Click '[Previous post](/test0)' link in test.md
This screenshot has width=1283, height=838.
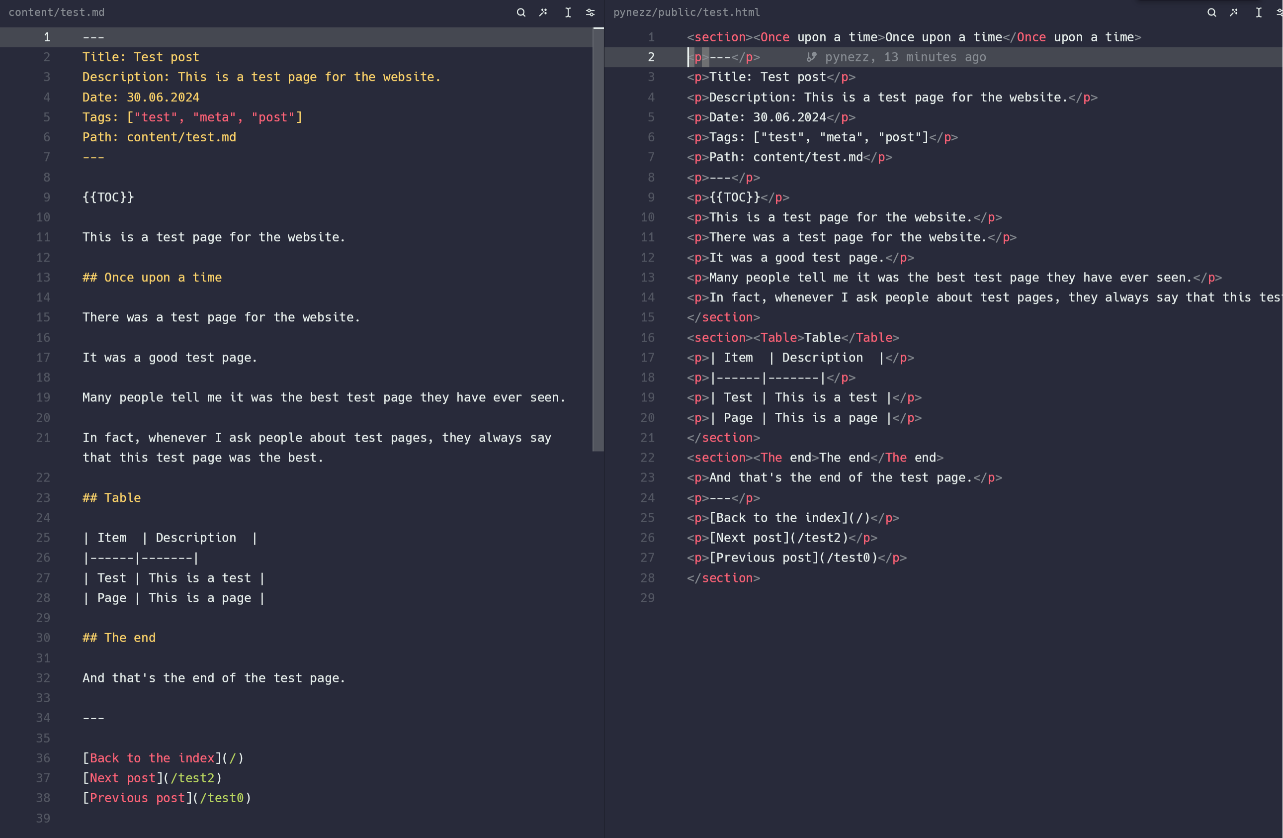click(x=167, y=798)
